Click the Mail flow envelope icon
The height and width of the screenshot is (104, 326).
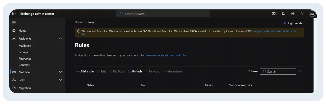coord(14,72)
